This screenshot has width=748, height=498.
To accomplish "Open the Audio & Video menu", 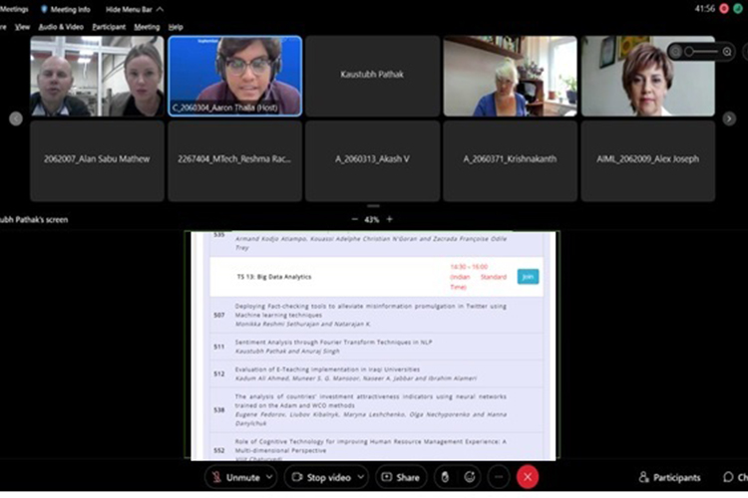I will (x=61, y=27).
